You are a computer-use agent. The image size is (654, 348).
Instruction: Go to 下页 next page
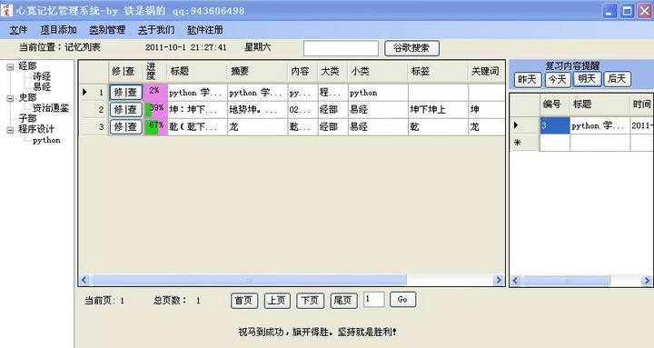point(310,301)
